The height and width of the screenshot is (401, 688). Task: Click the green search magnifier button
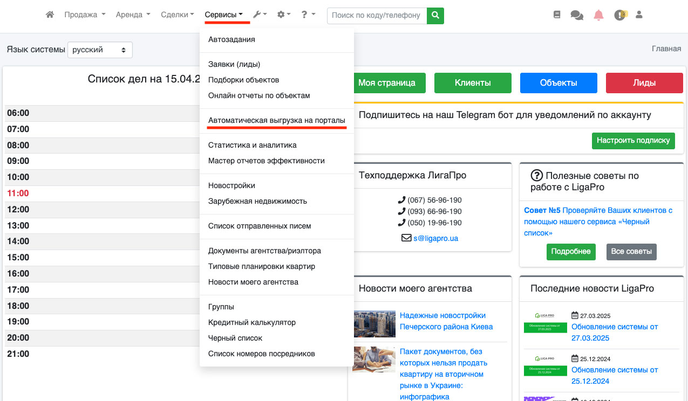[x=435, y=16]
